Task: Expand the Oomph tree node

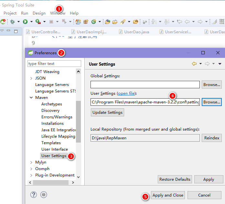Action: coord(31,169)
